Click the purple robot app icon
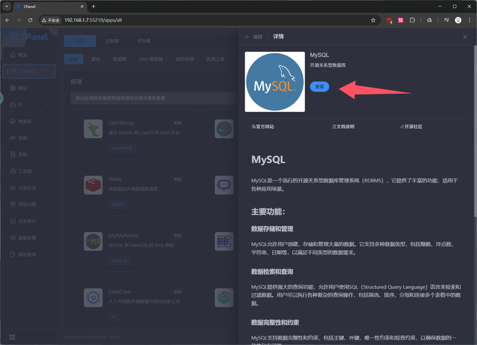Viewport: 477px width, 345px height. 224,185
